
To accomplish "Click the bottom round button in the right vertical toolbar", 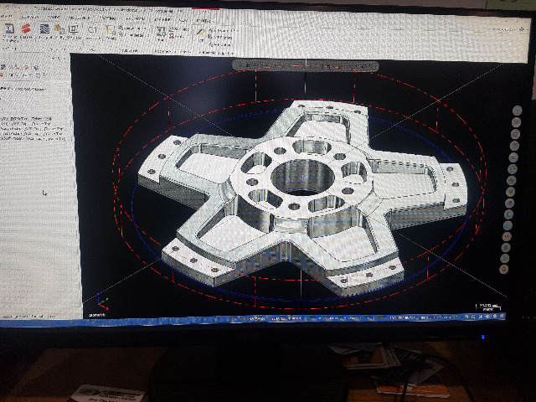I will coord(504,270).
